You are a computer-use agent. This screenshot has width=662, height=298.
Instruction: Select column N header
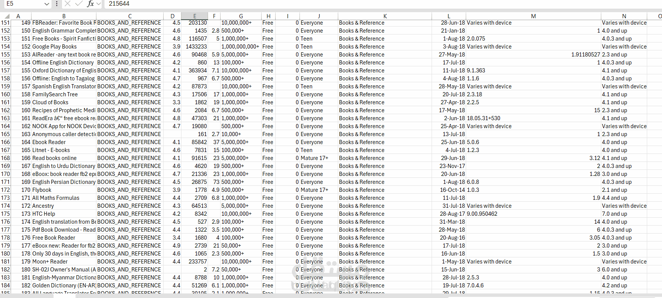point(624,16)
